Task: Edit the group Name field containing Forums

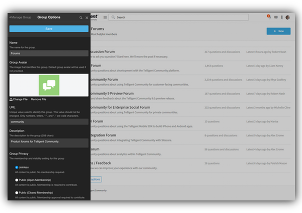Action: [x=49, y=53]
